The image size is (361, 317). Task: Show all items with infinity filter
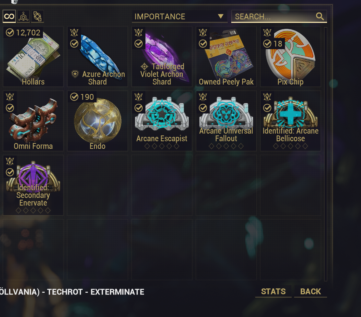9,16
